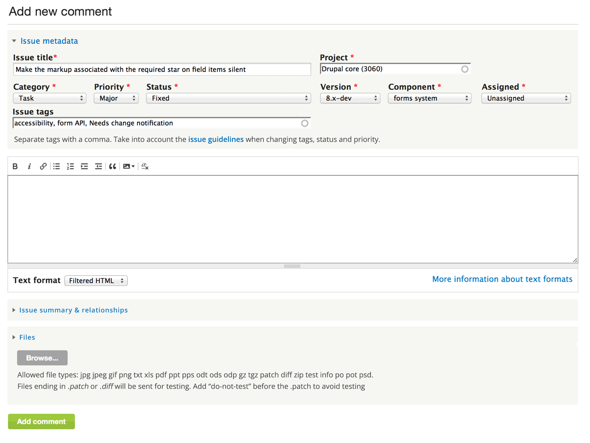Open the Category dropdown set to Task
590x443 pixels.
[49, 98]
